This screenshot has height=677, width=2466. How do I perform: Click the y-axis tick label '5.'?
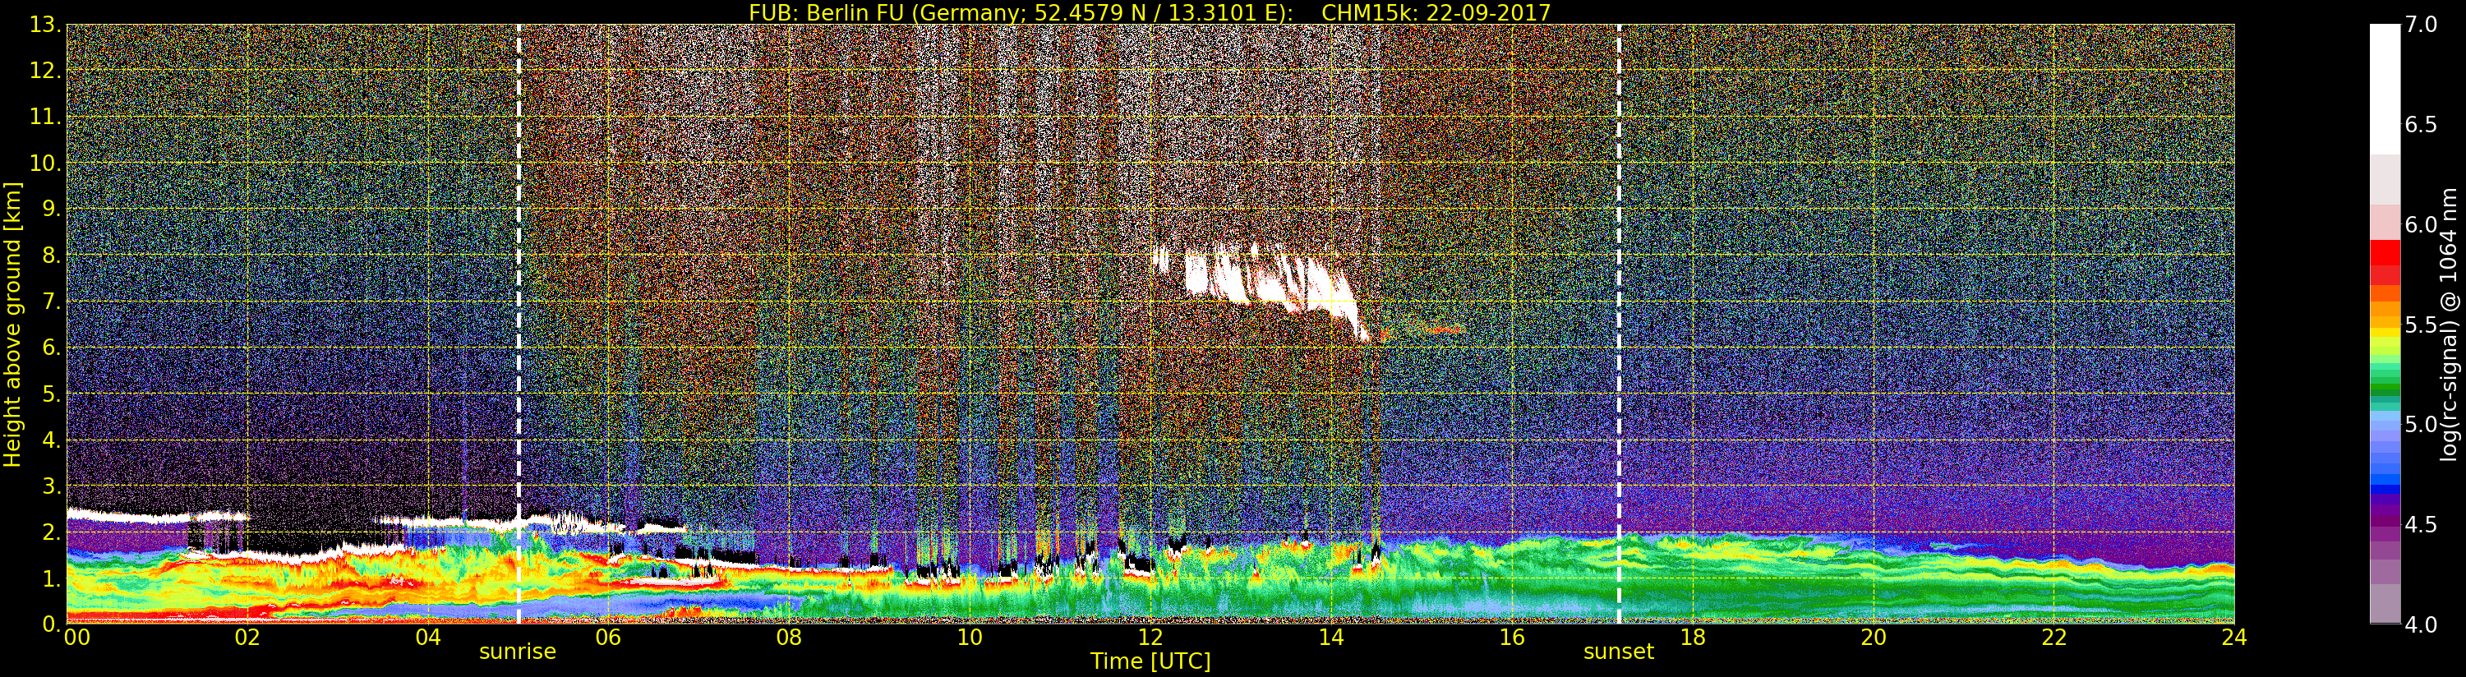[51, 394]
